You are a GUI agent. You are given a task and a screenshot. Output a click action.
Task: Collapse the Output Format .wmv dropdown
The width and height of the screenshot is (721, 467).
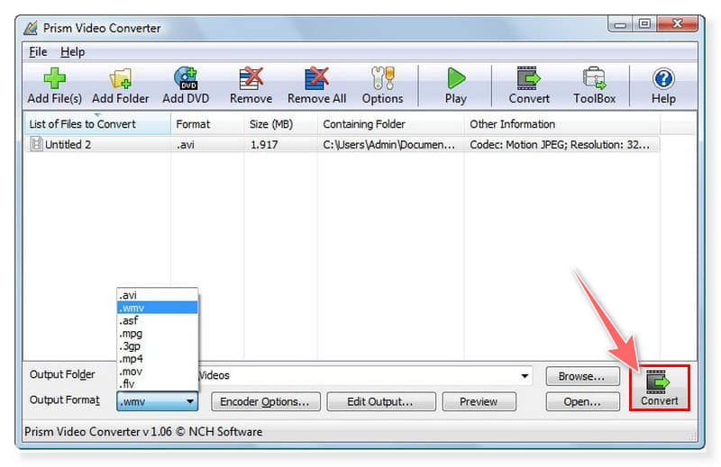[x=190, y=401]
